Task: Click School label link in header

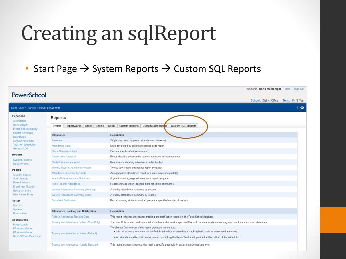Action: [x=256, y=100]
